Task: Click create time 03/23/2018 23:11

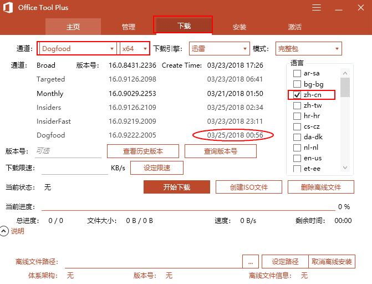Action: (235, 121)
